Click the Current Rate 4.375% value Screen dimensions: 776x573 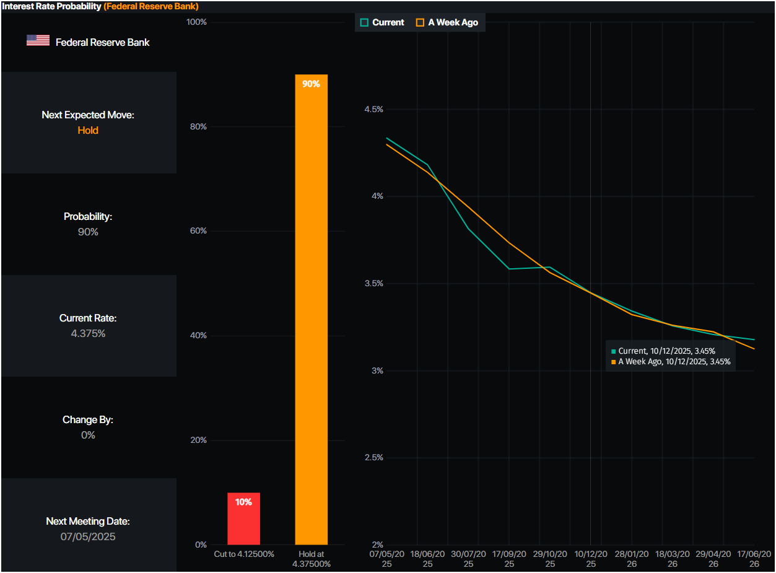[88, 333]
